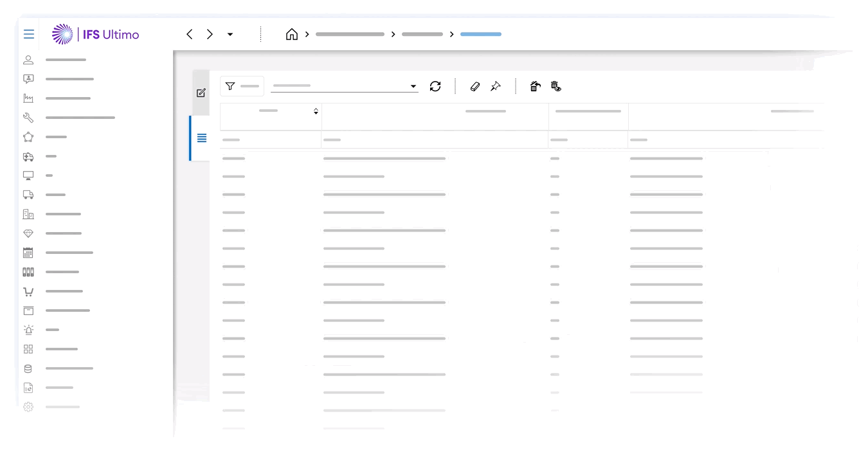Click the funnel filter button
868x450 pixels.
tap(242, 86)
